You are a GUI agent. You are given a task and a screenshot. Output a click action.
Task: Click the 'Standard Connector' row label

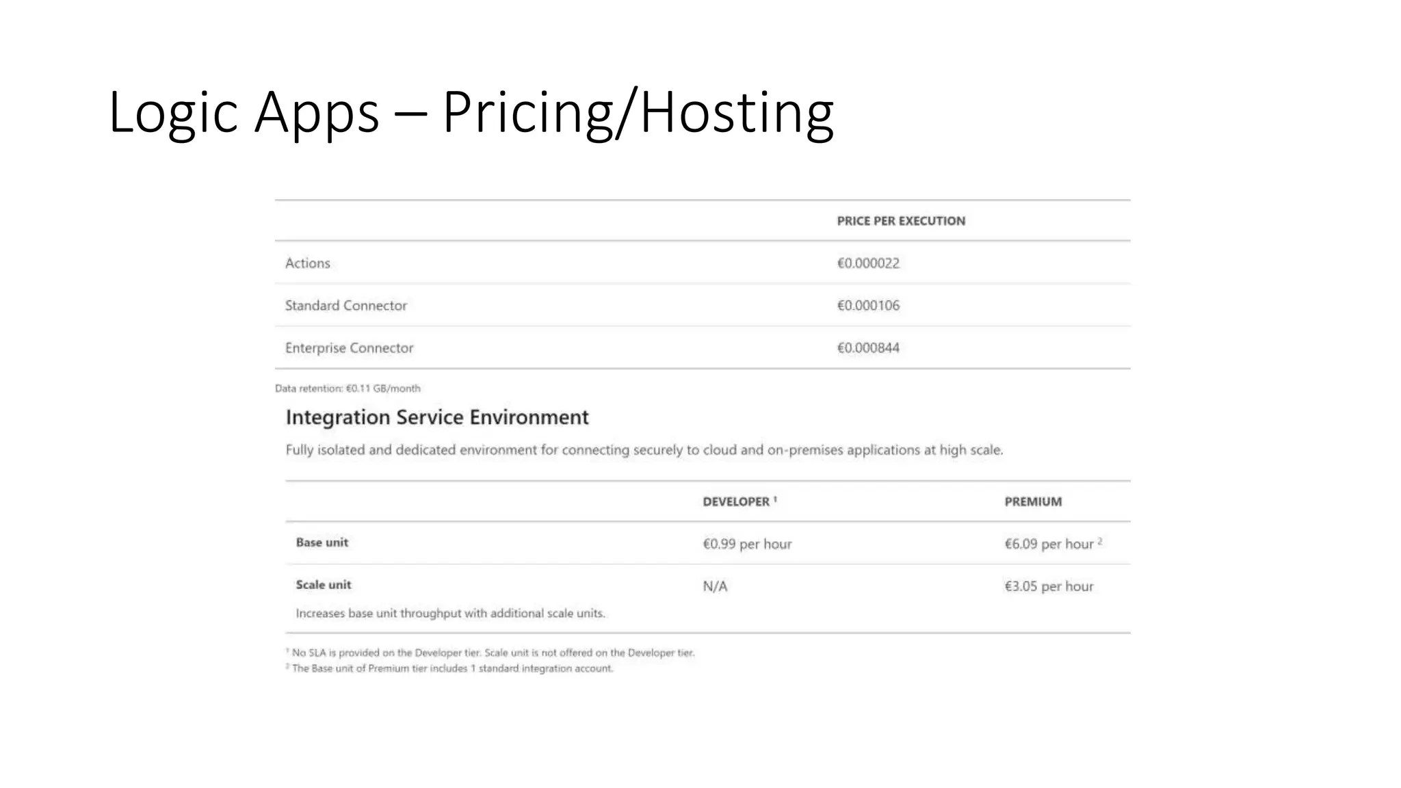click(345, 306)
